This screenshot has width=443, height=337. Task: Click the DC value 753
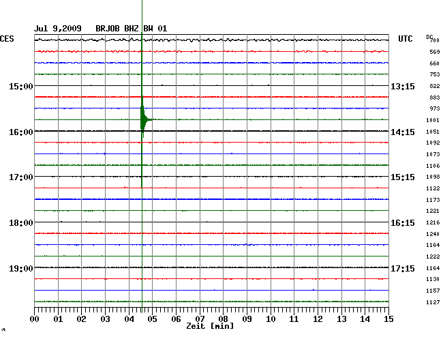pyautogui.click(x=435, y=74)
